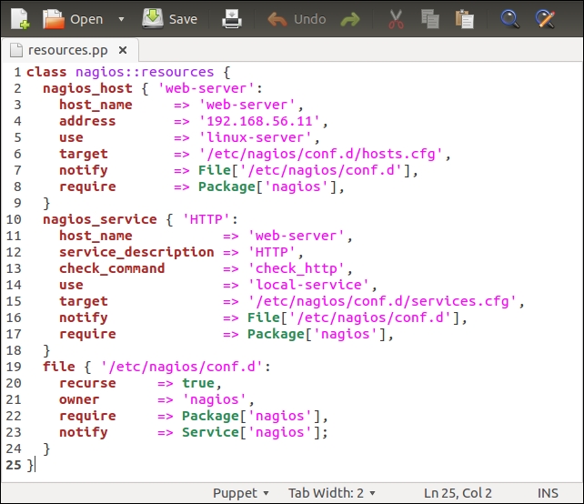This screenshot has width=584, height=504.
Task: Undo the last edit
Action: [297, 19]
